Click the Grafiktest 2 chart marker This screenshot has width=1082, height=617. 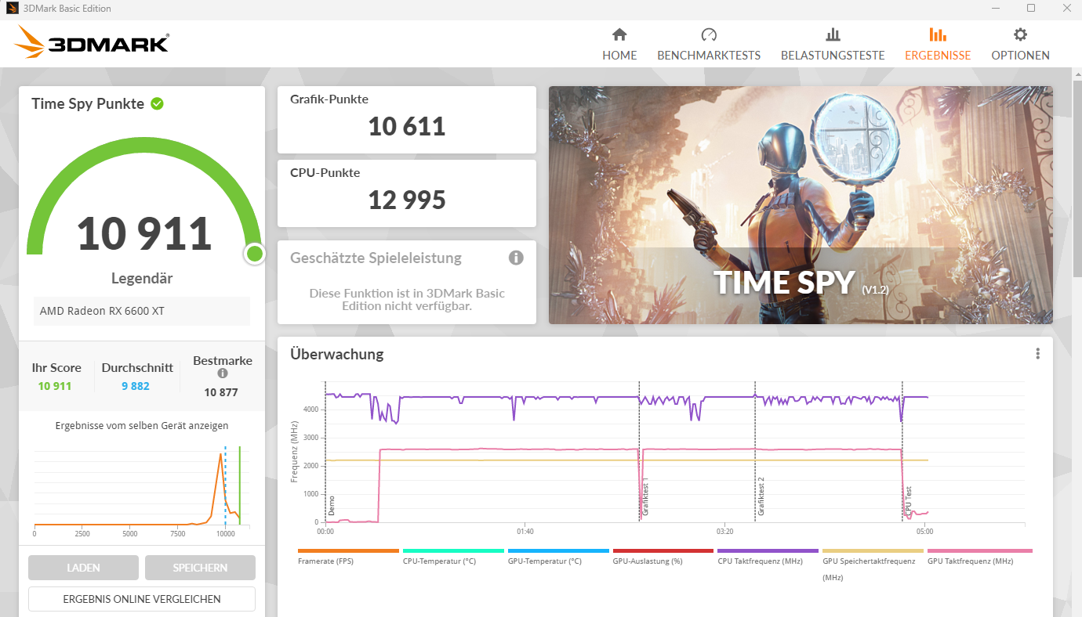click(x=761, y=496)
